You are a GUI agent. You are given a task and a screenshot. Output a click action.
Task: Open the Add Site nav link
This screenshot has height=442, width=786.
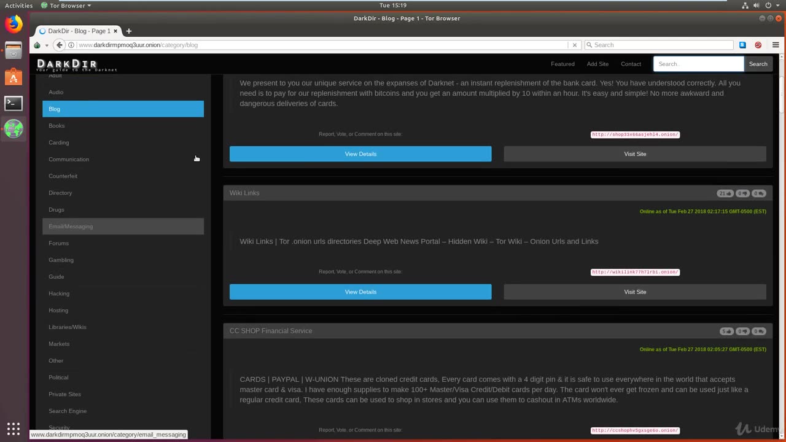coord(597,64)
